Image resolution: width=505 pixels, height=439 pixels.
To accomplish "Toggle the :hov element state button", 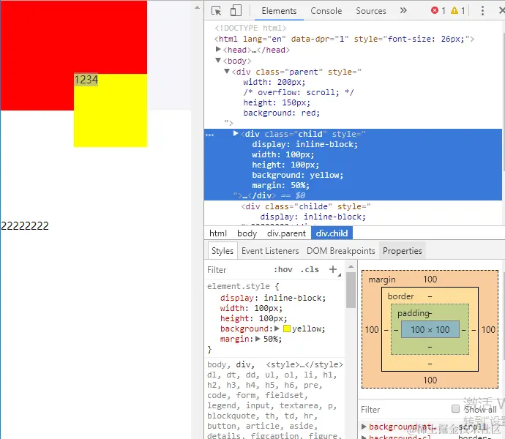I will [x=283, y=269].
